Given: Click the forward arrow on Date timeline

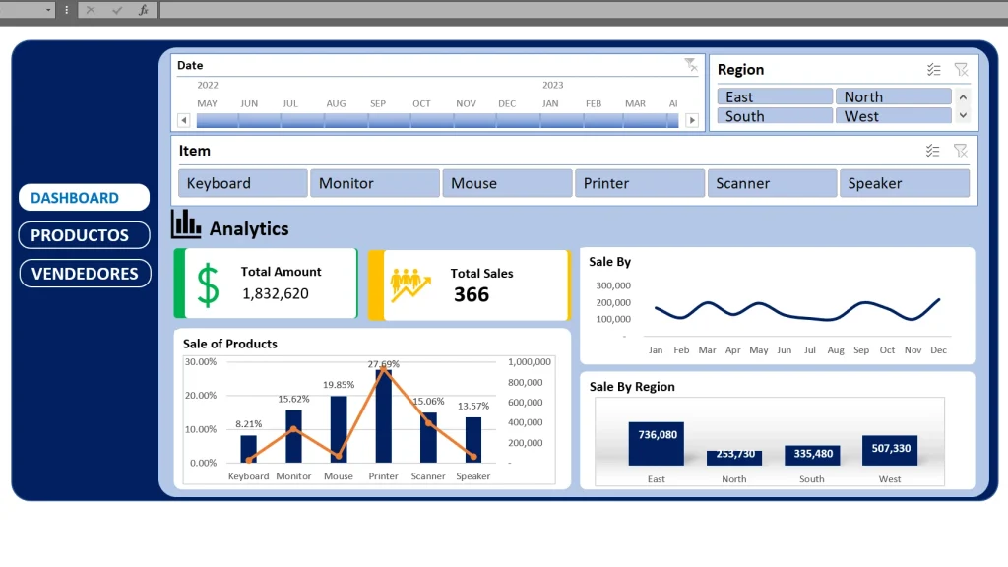Looking at the screenshot, I should point(692,119).
